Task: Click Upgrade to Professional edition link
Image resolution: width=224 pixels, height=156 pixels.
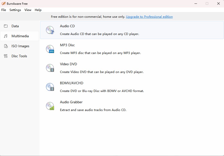Action: click(x=149, y=17)
